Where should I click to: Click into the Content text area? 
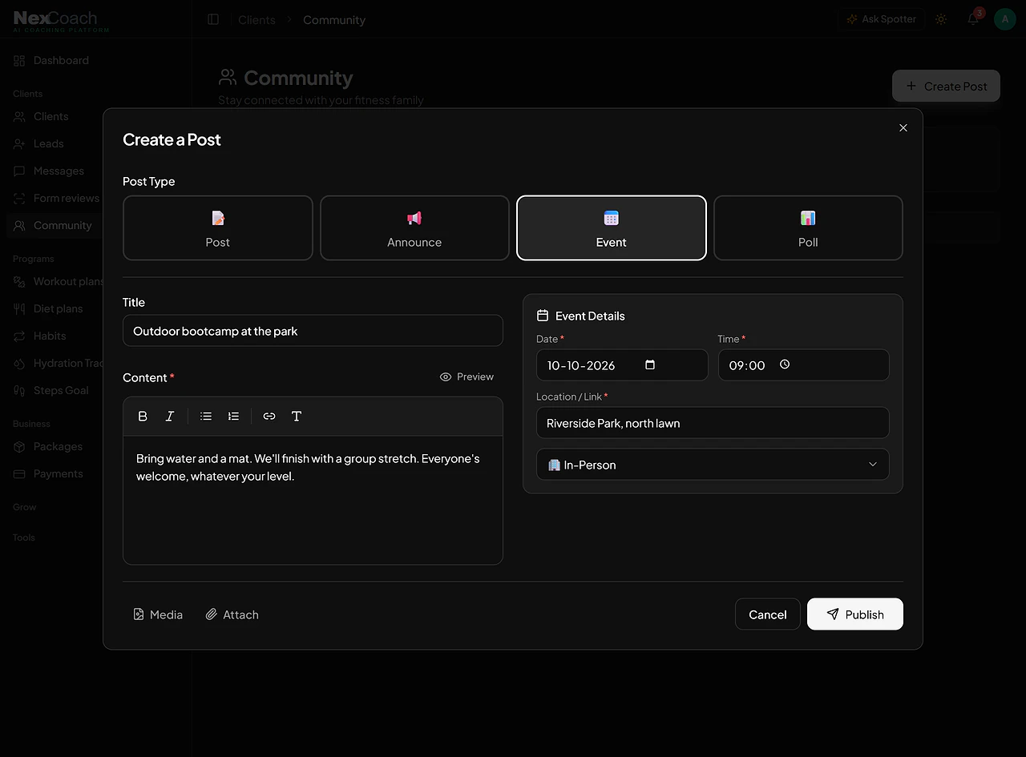click(313, 500)
